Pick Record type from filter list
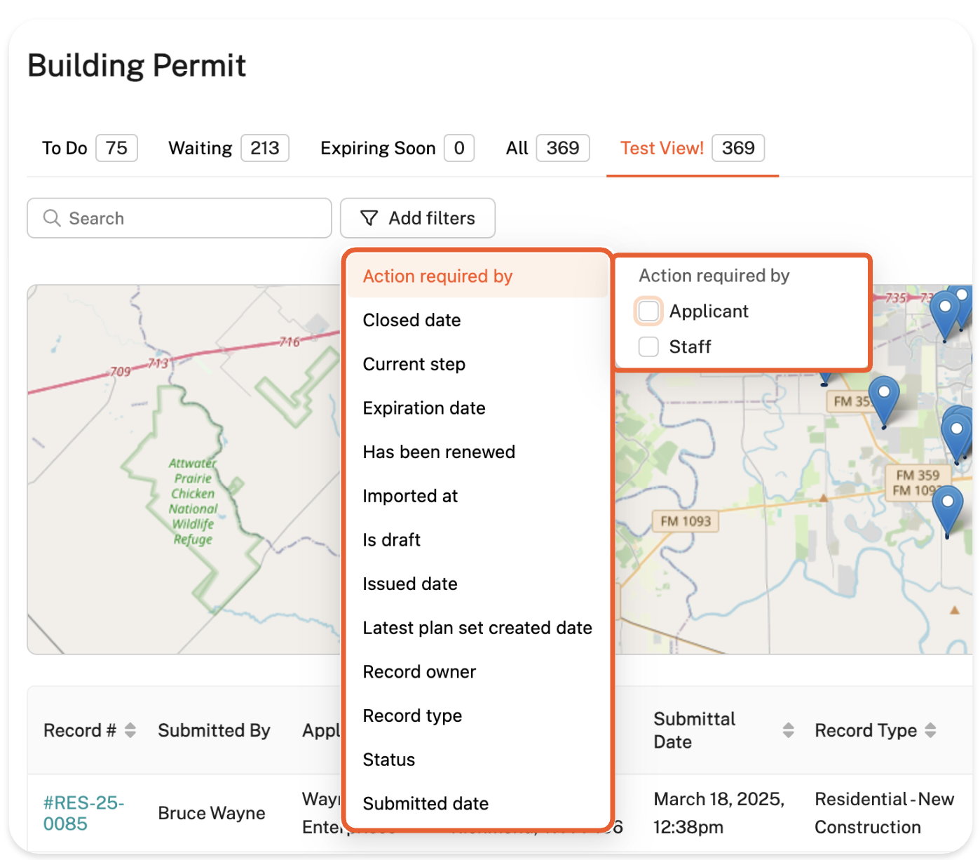Viewport: 980px width, 860px height. [x=412, y=715]
